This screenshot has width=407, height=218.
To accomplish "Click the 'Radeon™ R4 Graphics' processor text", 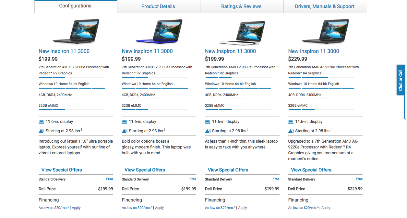I will click(305, 73).
